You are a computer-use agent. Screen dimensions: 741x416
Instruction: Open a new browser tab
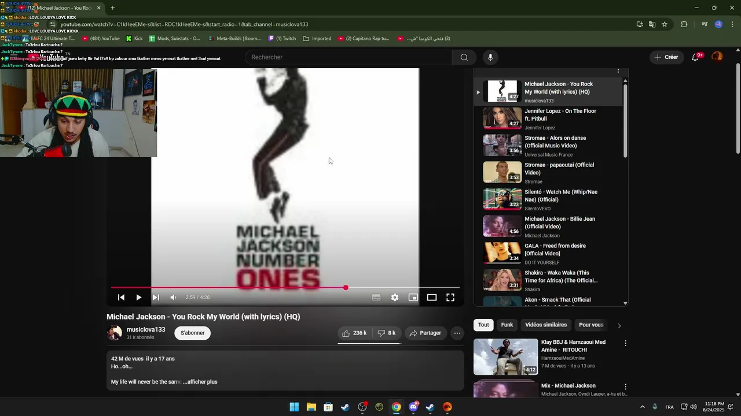click(x=112, y=8)
